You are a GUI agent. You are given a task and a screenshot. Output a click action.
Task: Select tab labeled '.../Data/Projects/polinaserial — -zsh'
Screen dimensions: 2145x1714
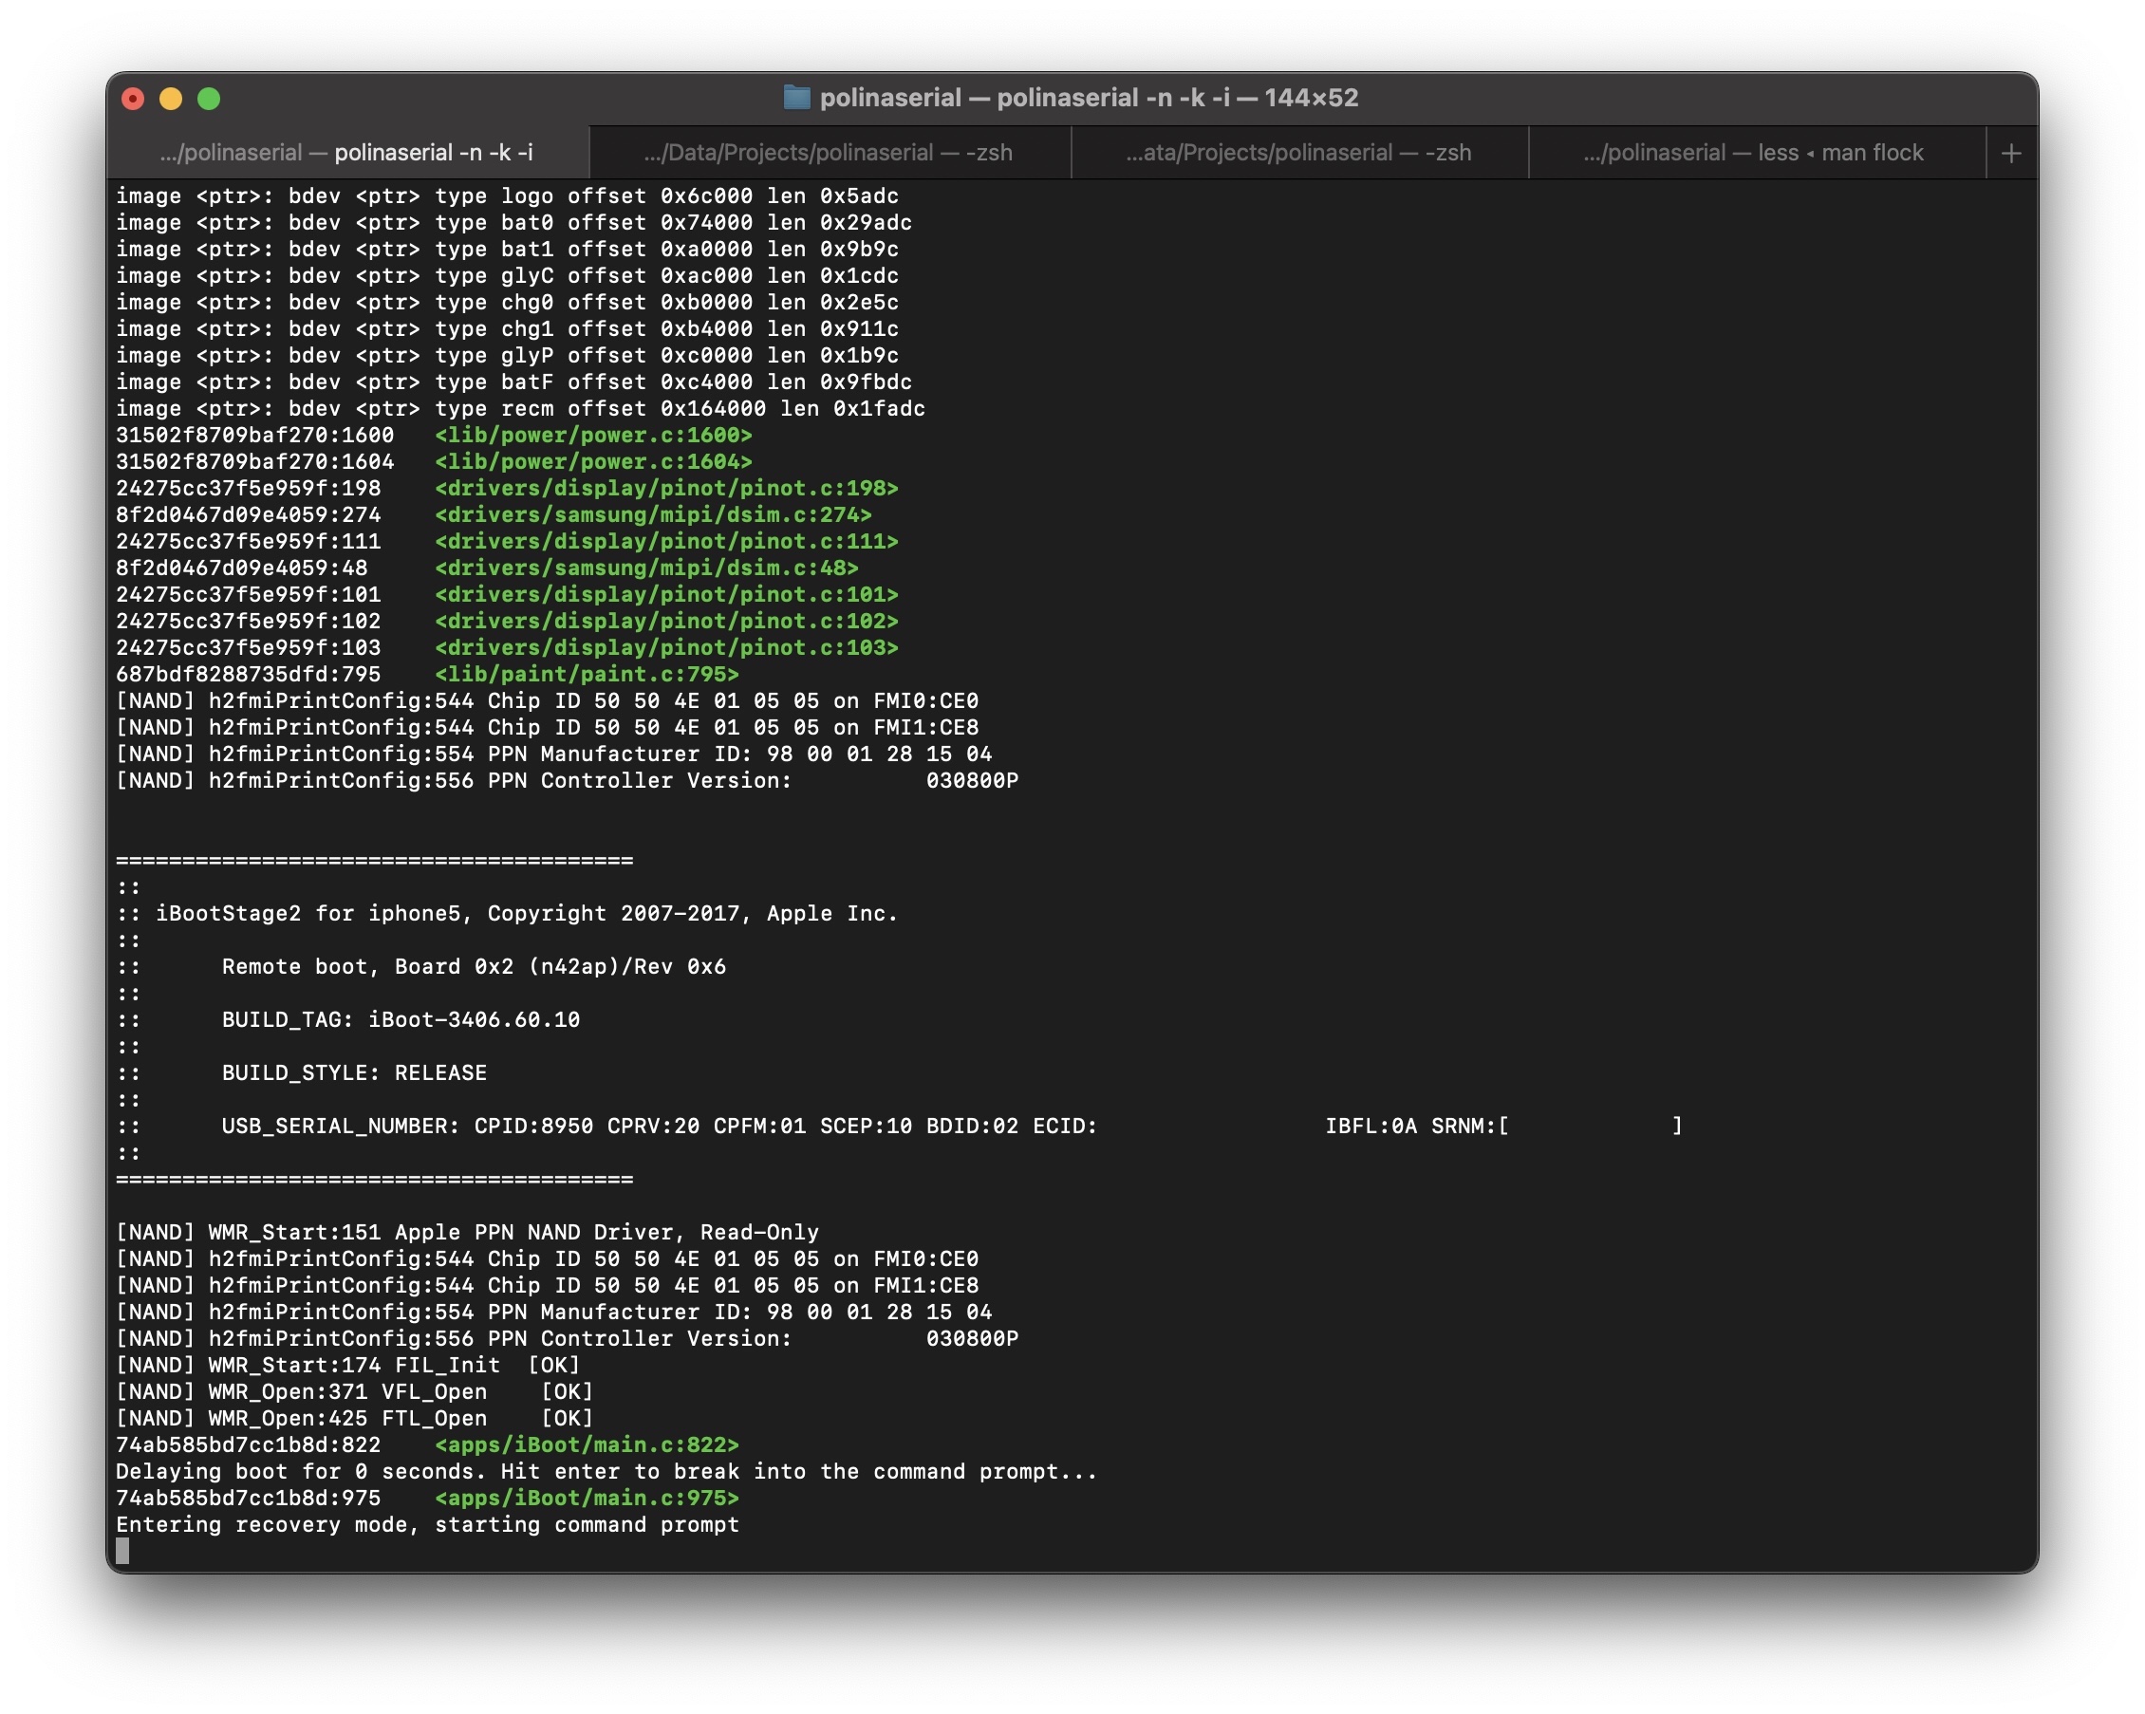[828, 153]
